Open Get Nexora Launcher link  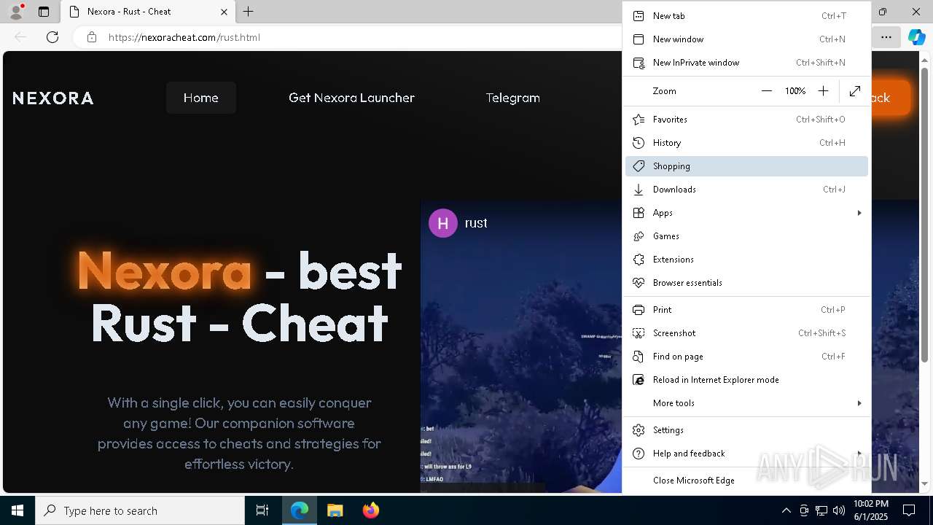pyautogui.click(x=351, y=98)
